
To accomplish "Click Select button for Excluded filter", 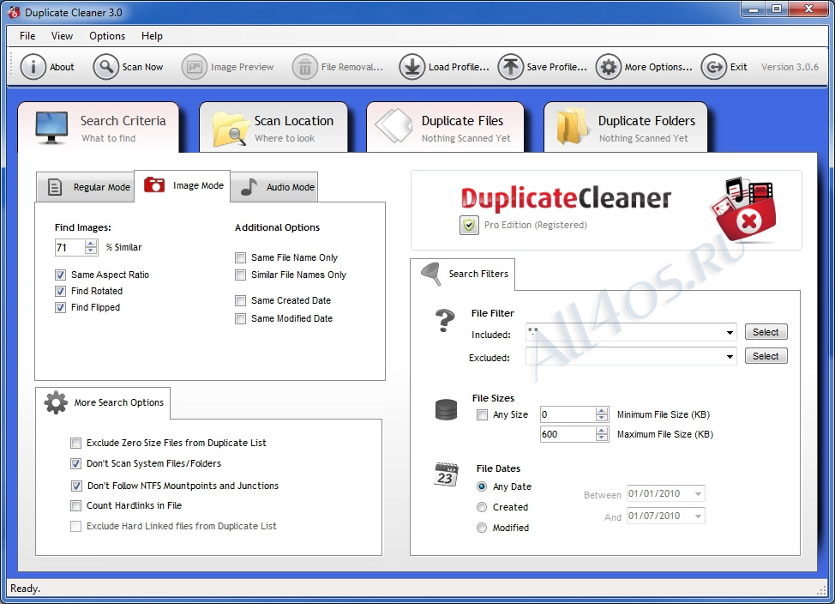I will (766, 356).
